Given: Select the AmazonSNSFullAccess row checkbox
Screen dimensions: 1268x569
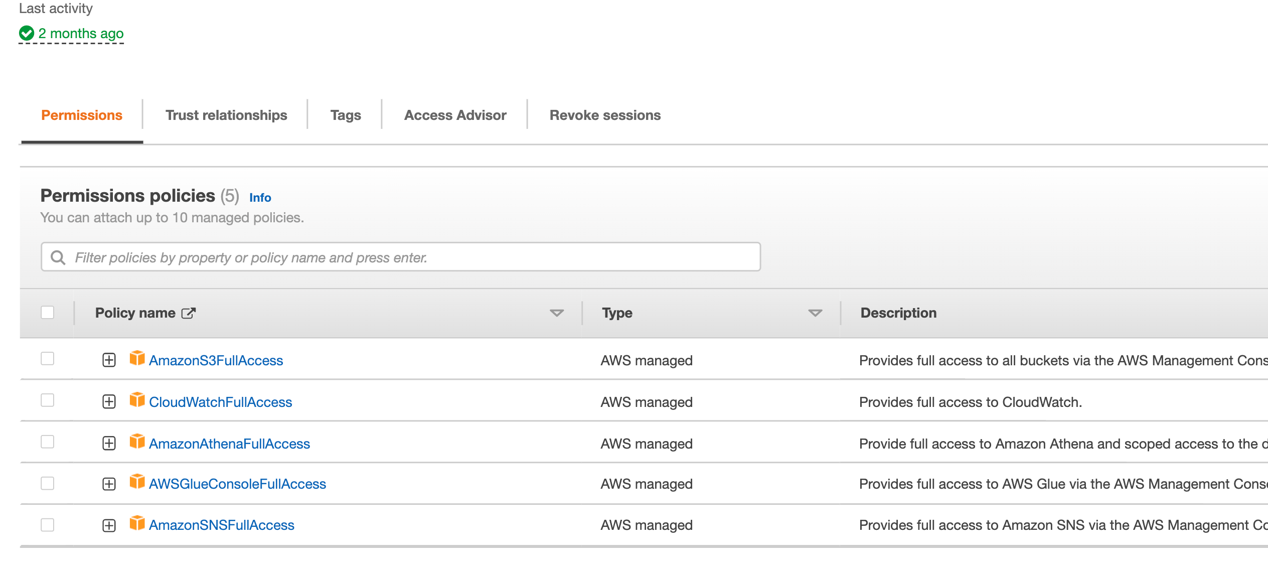Looking at the screenshot, I should (x=48, y=525).
